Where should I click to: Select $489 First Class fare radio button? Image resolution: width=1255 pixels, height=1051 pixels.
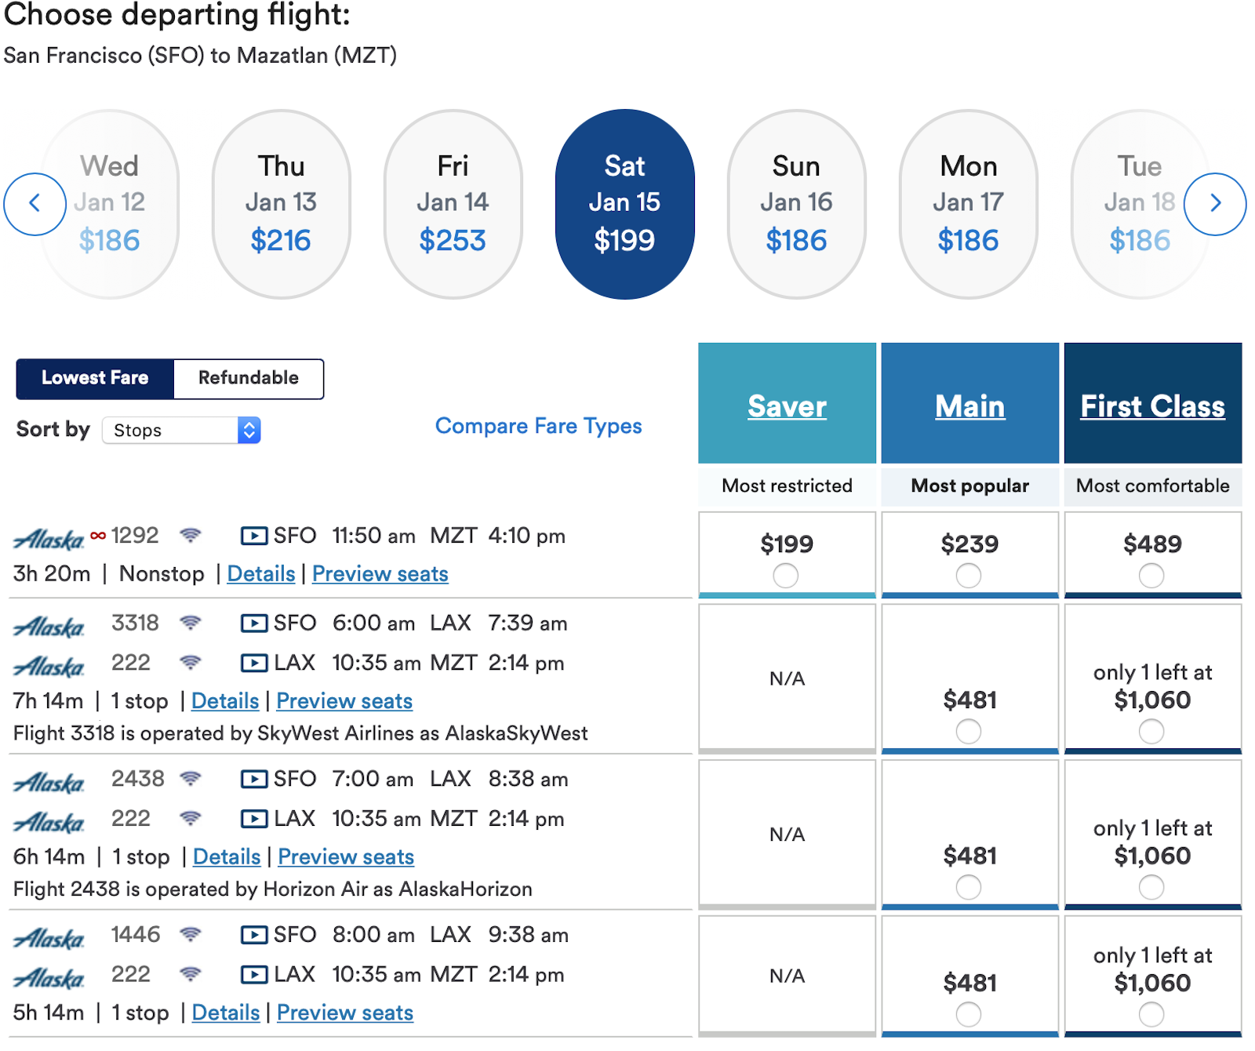(1151, 576)
